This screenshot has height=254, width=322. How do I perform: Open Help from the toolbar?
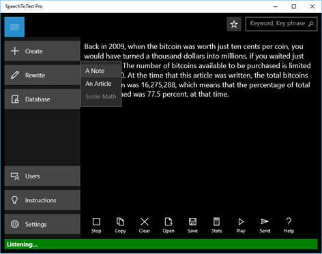tap(289, 225)
